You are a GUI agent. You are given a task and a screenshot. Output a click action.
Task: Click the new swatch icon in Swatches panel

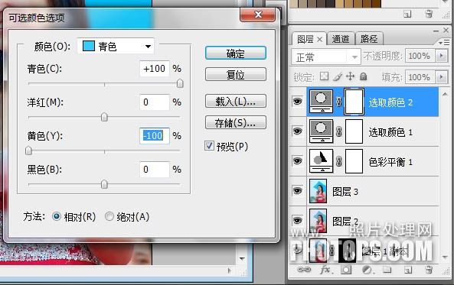[407, 14]
